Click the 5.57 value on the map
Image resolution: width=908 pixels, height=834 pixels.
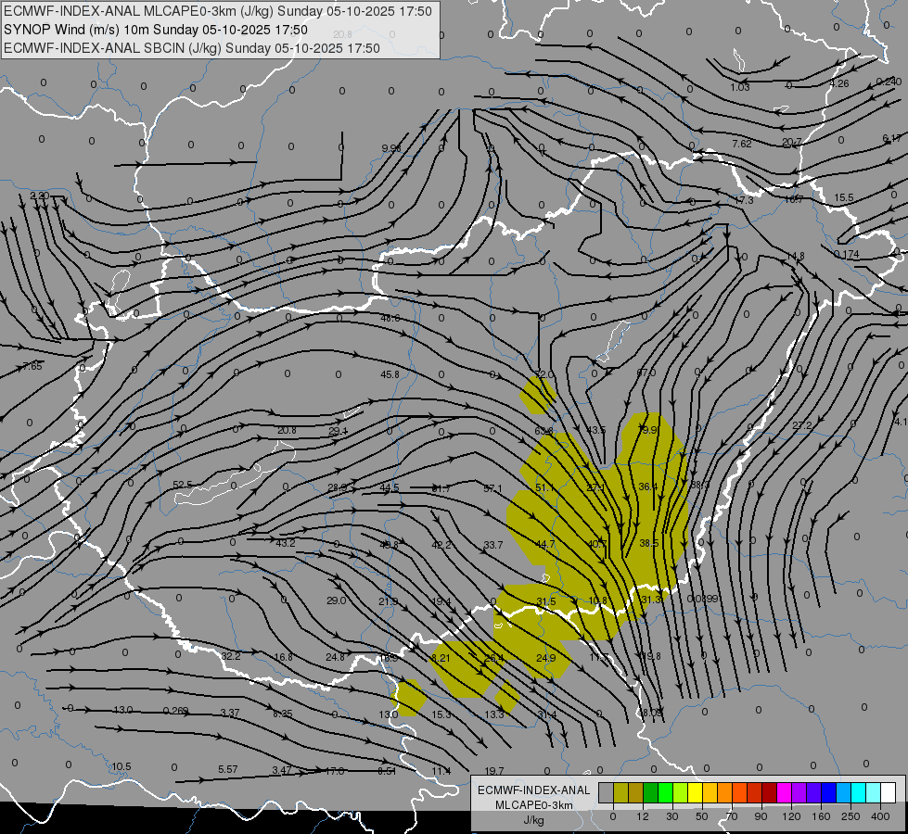click(227, 769)
